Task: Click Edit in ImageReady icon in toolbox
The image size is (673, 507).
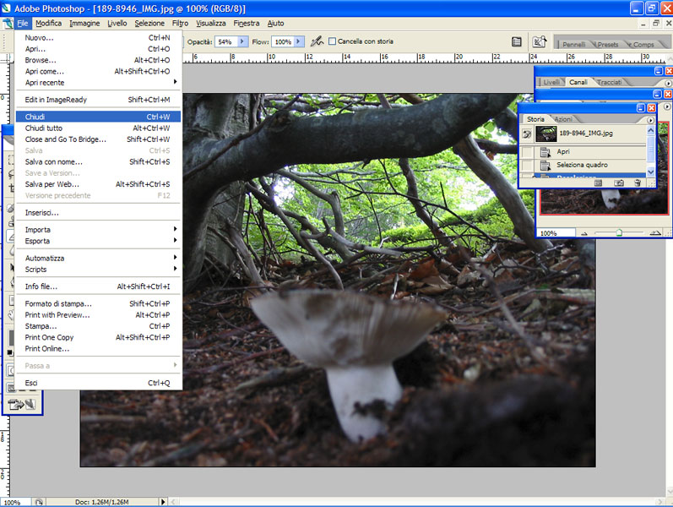Action: [x=17, y=405]
